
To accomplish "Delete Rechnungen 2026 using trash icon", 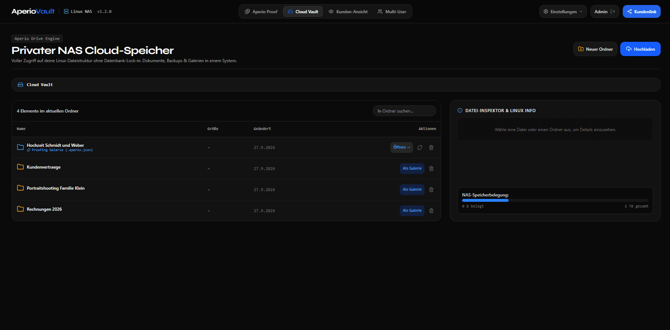I will click(431, 211).
